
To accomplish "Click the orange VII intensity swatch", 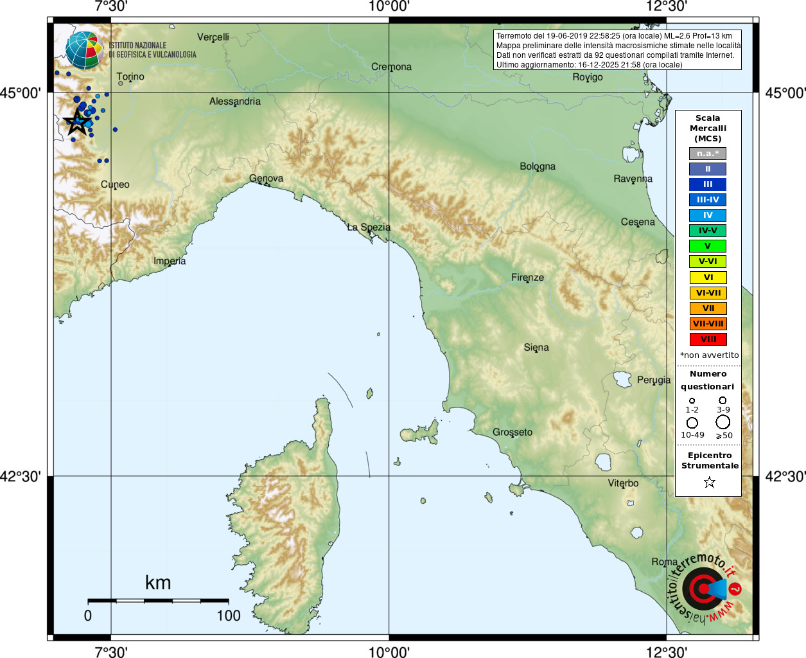I will [708, 308].
